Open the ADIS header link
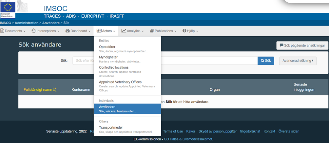This screenshot has height=143, width=329. point(71,16)
